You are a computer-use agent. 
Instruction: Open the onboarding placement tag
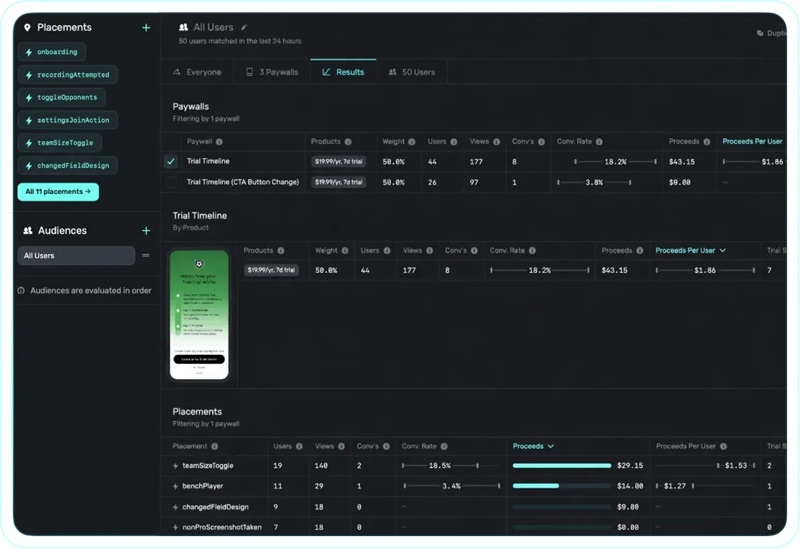(52, 52)
